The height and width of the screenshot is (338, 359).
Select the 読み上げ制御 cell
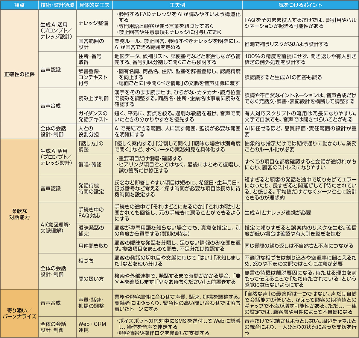[94, 98]
